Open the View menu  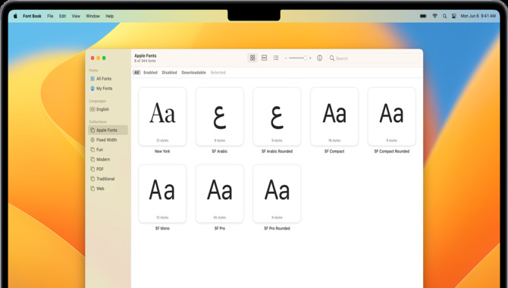(x=76, y=16)
